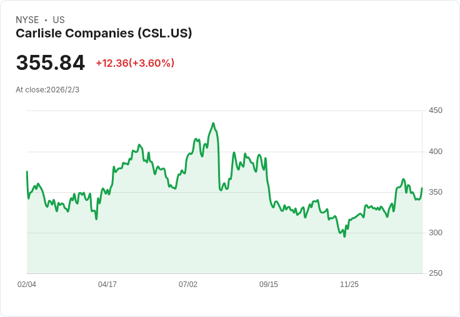Click the 450 y-axis price label
The image size is (460, 317).
[x=436, y=110]
